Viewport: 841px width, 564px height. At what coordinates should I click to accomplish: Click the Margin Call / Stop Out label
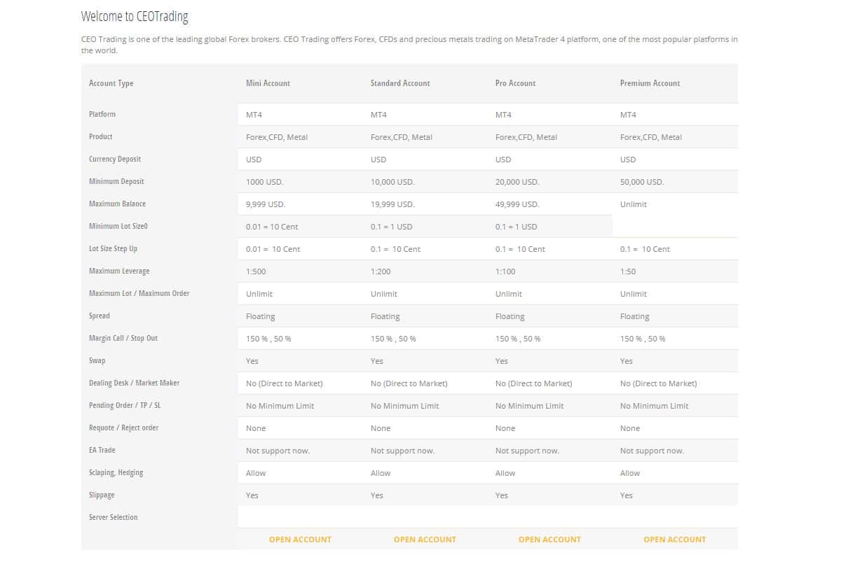tap(123, 338)
